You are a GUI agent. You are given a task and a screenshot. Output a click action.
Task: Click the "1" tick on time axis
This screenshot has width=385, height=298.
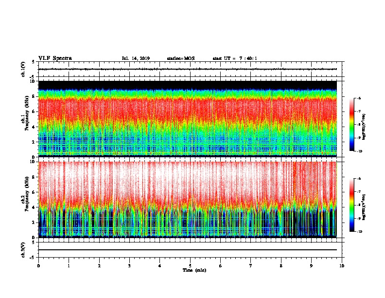coord(69,266)
